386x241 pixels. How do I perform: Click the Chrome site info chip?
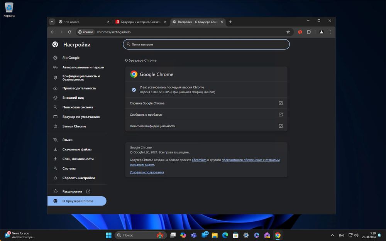(x=86, y=32)
